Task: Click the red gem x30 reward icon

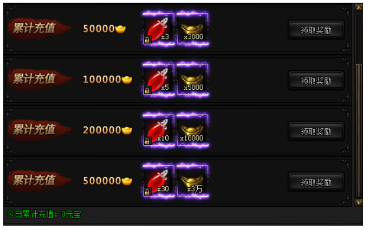Action: pyautogui.click(x=159, y=181)
